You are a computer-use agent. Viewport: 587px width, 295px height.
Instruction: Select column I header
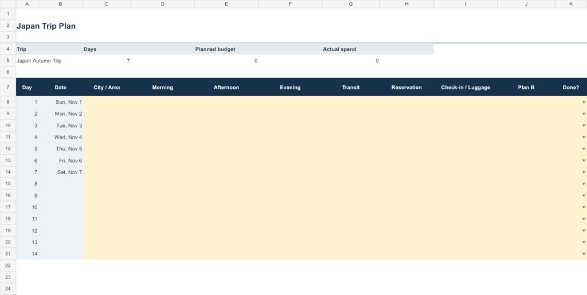coord(465,4)
